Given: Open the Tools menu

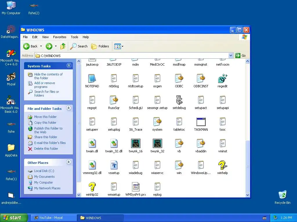Looking at the screenshot, I should (x=75, y=37).
